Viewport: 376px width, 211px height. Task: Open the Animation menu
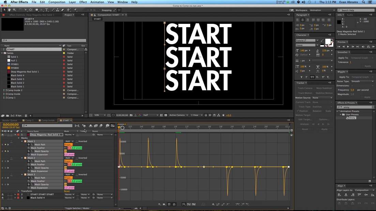pyautogui.click(x=97, y=2)
